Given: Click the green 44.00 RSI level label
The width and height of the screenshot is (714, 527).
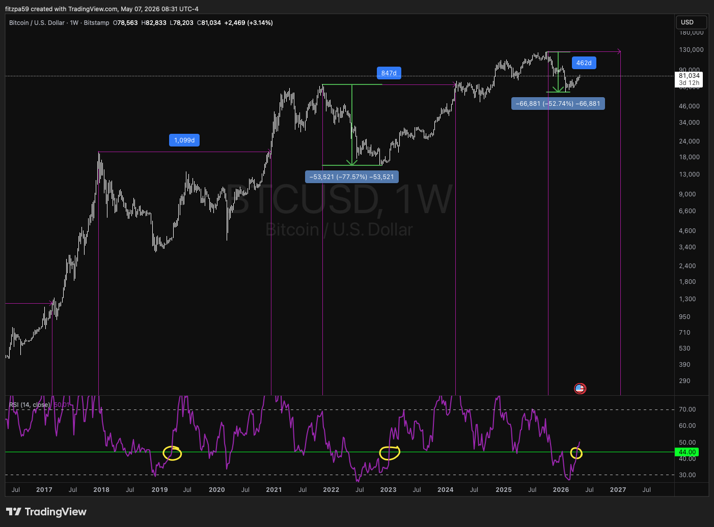Looking at the screenshot, I should (x=687, y=452).
